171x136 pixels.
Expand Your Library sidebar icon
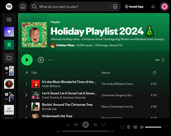coord(9,20)
